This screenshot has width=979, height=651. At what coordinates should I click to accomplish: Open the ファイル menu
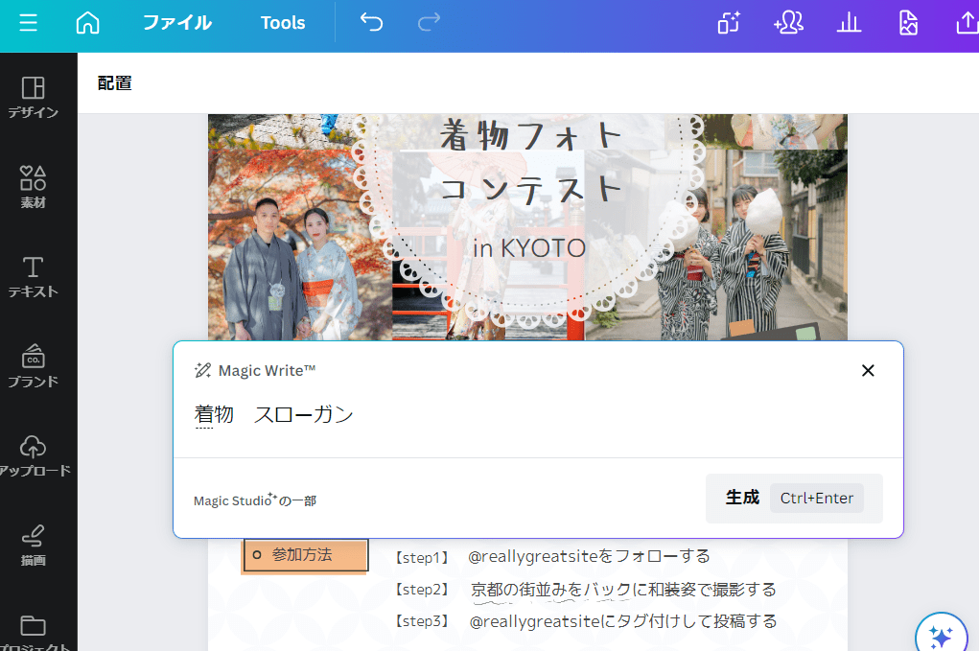coord(176,23)
